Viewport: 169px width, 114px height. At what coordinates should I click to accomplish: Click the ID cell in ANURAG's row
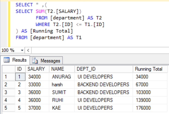[20, 77]
